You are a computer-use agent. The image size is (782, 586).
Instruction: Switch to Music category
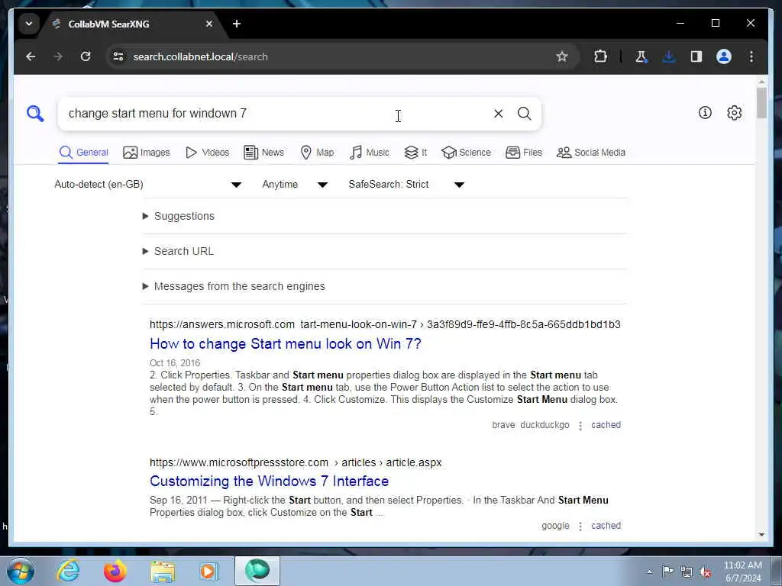369,153
